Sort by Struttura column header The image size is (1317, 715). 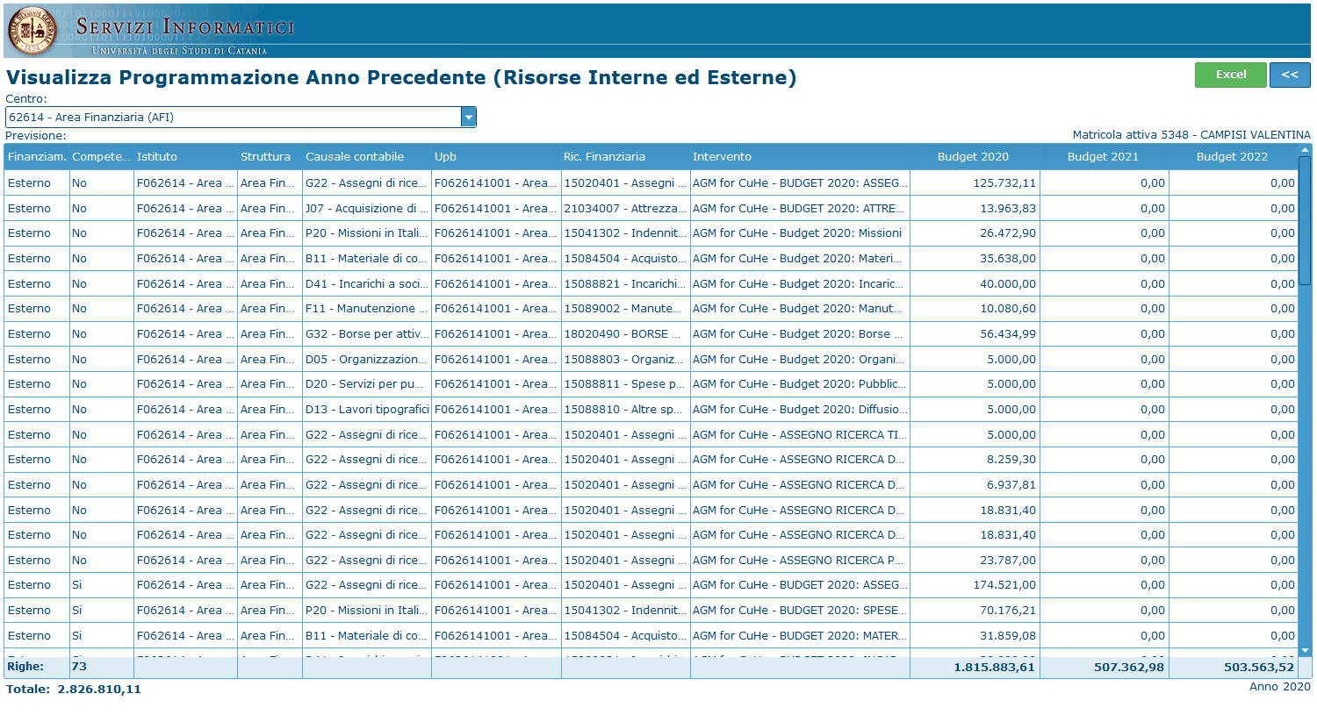point(270,157)
